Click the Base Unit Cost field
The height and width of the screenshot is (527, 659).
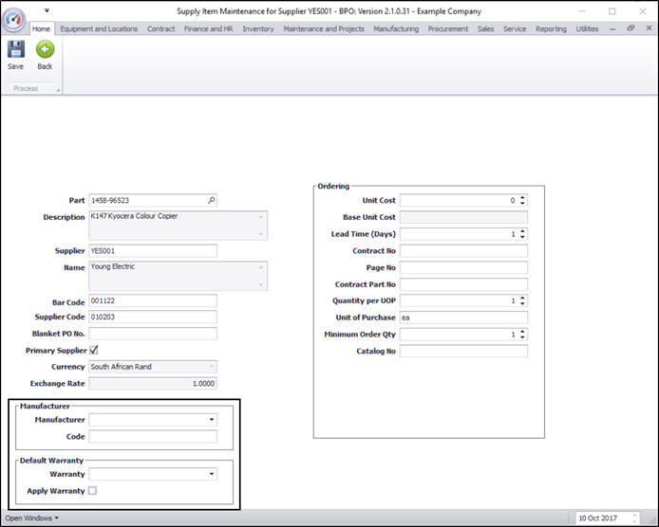point(463,217)
